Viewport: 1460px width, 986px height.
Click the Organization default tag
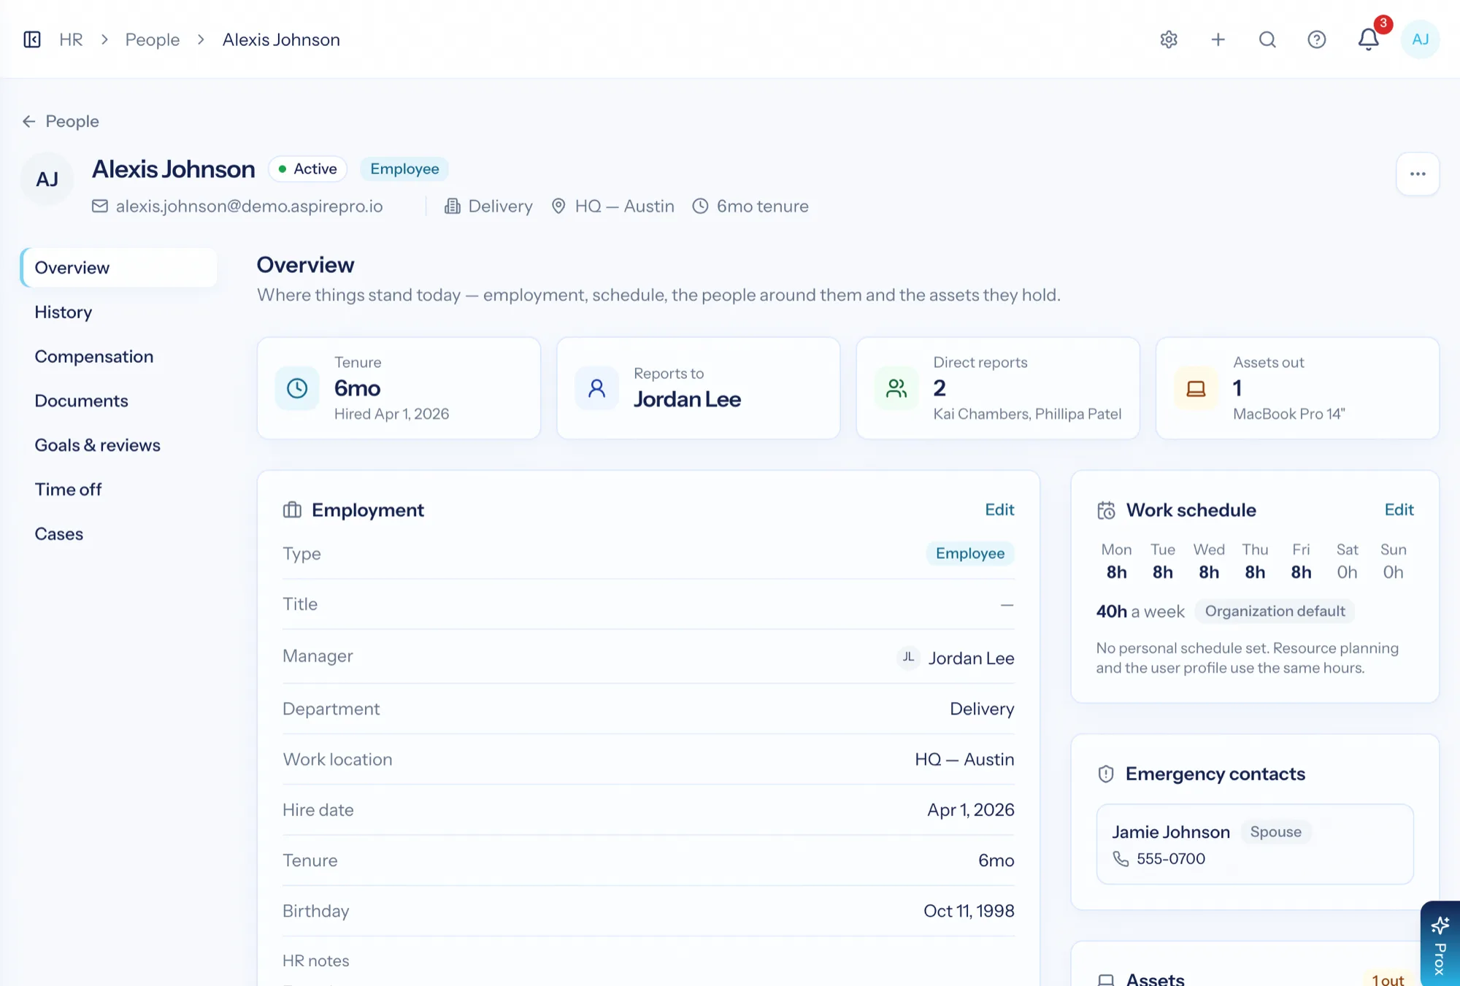point(1275,612)
